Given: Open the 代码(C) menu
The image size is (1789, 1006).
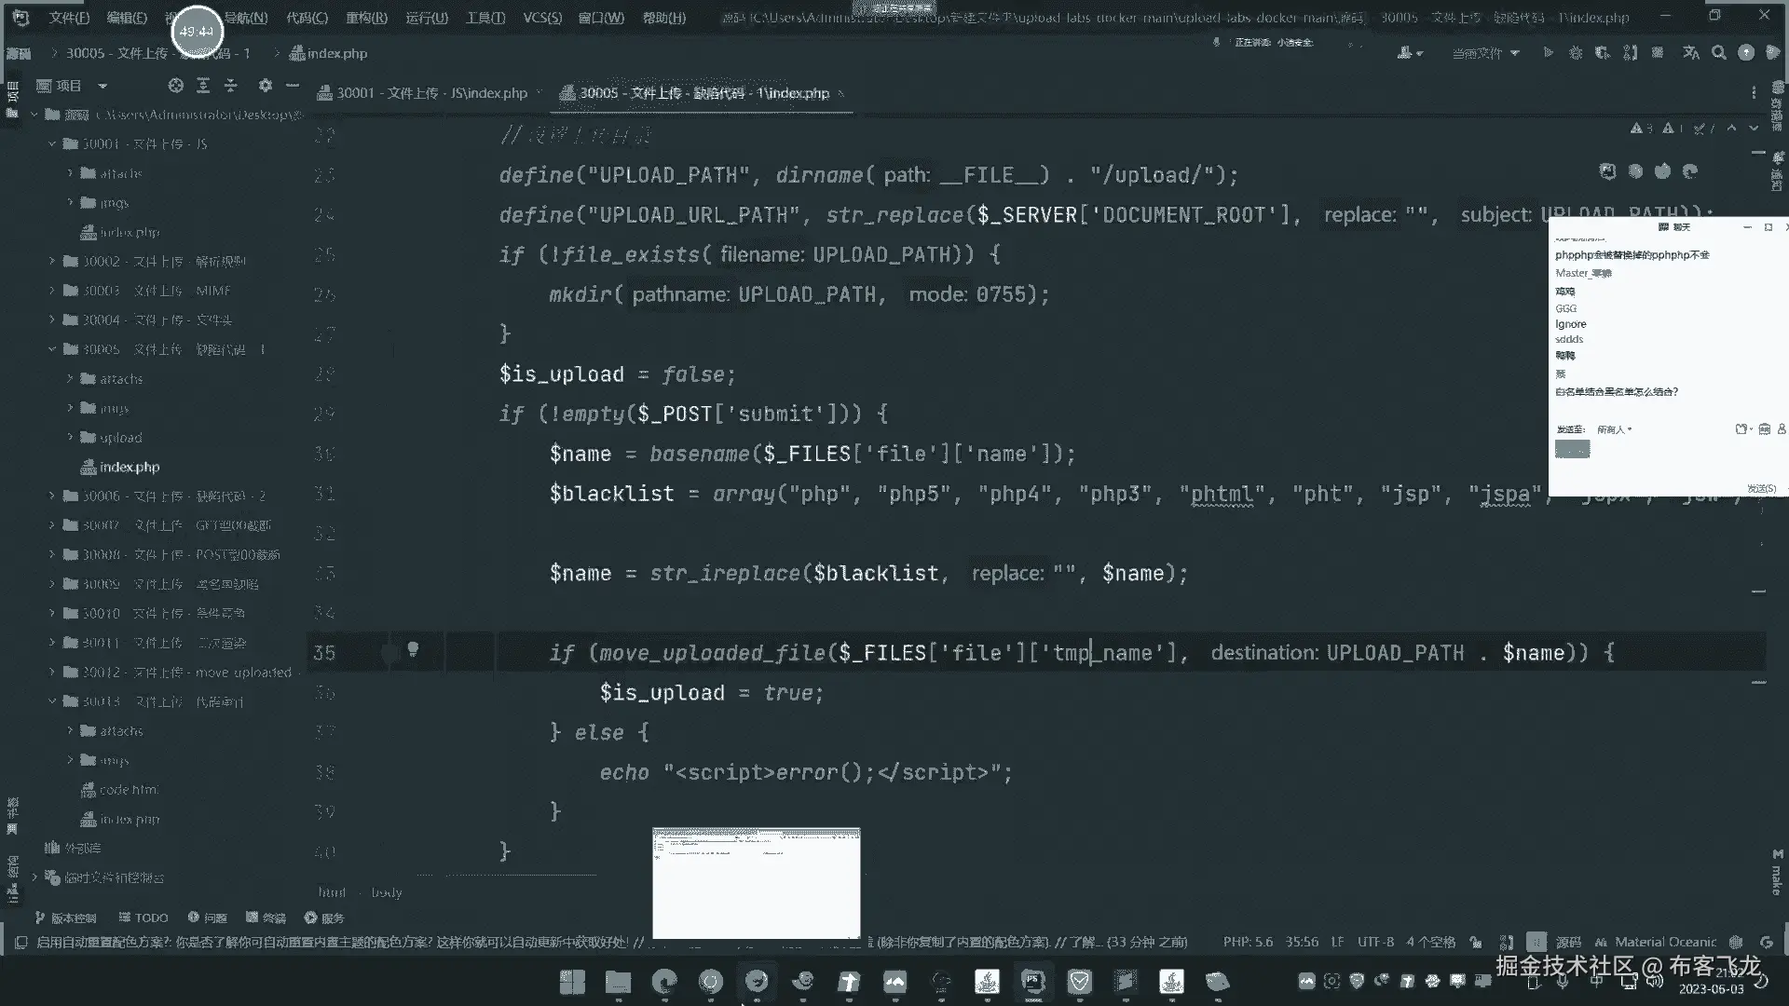Looking at the screenshot, I should click(307, 18).
